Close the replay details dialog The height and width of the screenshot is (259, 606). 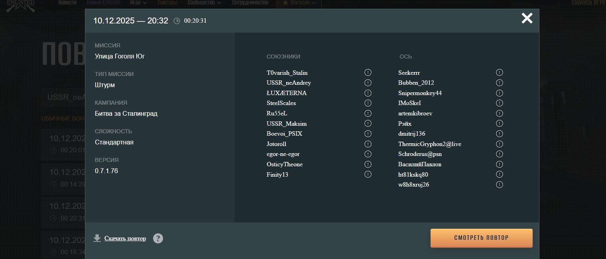click(527, 18)
